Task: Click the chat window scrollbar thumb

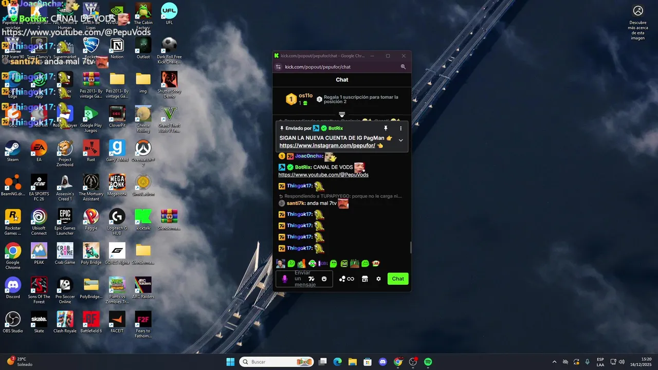Action: [410, 248]
